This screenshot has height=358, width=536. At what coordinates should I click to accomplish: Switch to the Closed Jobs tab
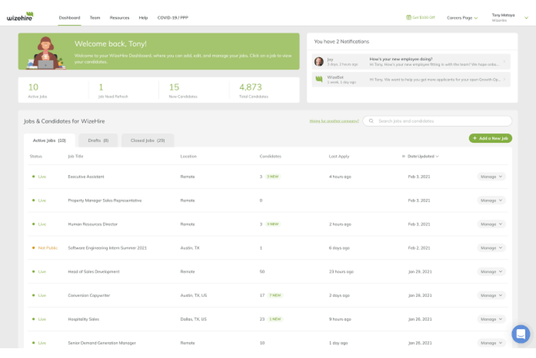148,140
